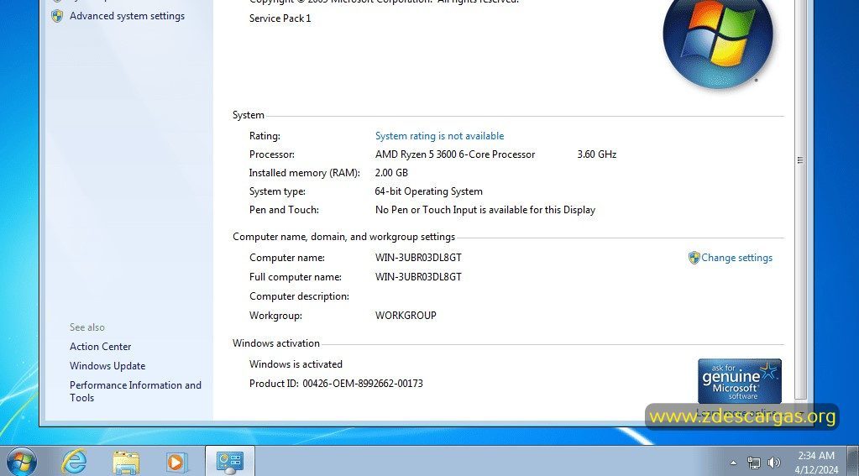The height and width of the screenshot is (476, 859).
Task: Click the 'See also' heading
Action: click(x=87, y=327)
